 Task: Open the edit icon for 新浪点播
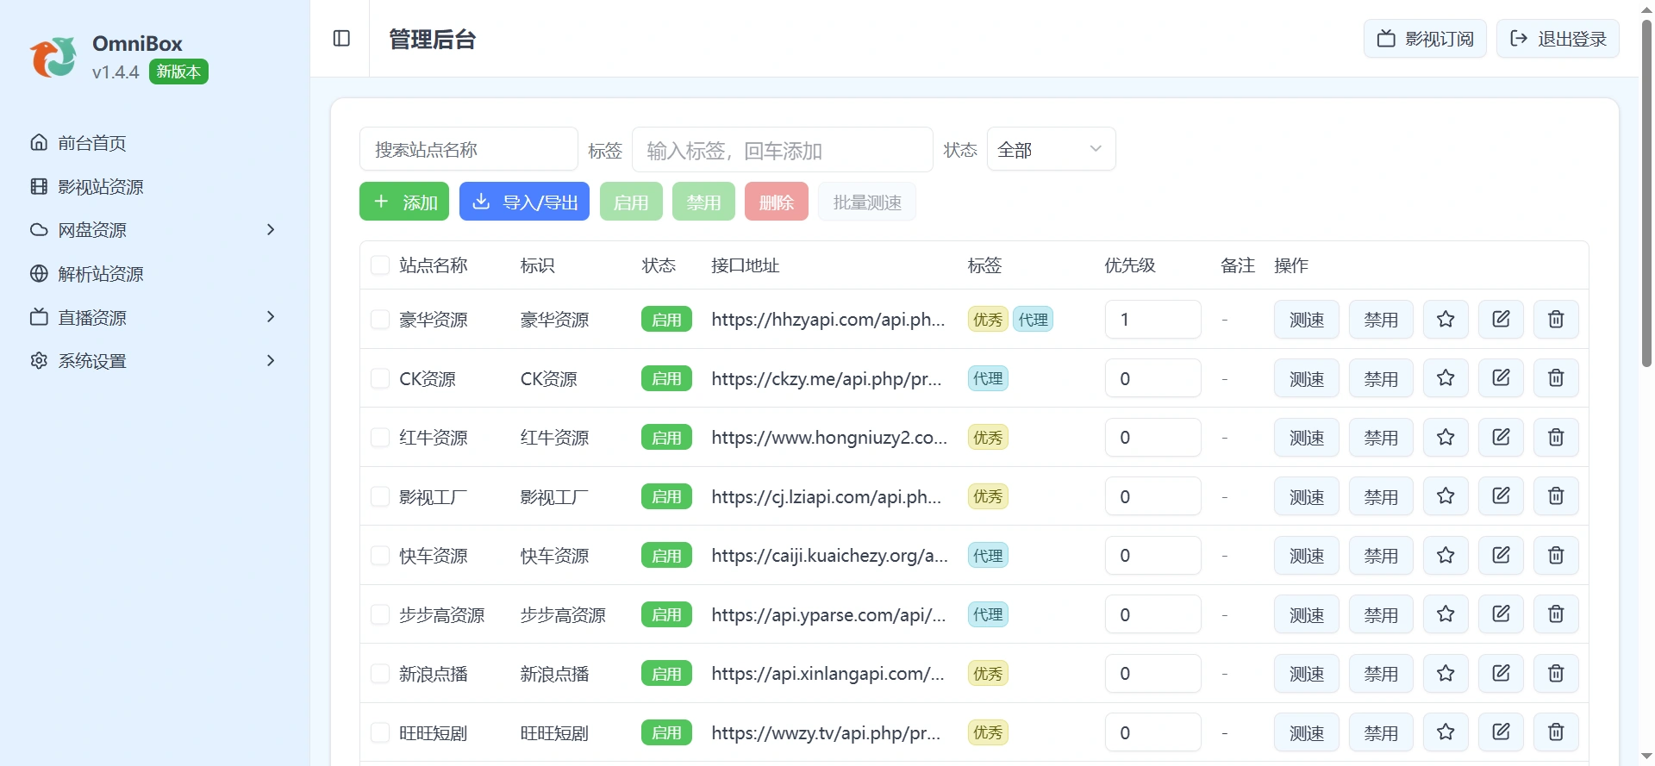pyautogui.click(x=1501, y=674)
